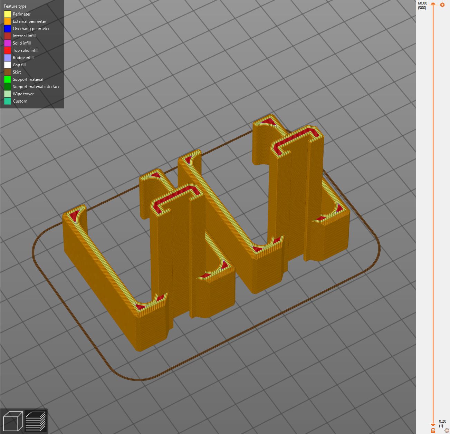This screenshot has height=434, width=450.
Task: Click the "Feature type" legend heading
Action: click(x=15, y=6)
